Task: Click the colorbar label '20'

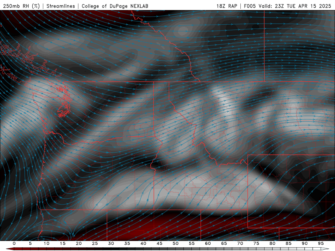Action: pos(79,243)
